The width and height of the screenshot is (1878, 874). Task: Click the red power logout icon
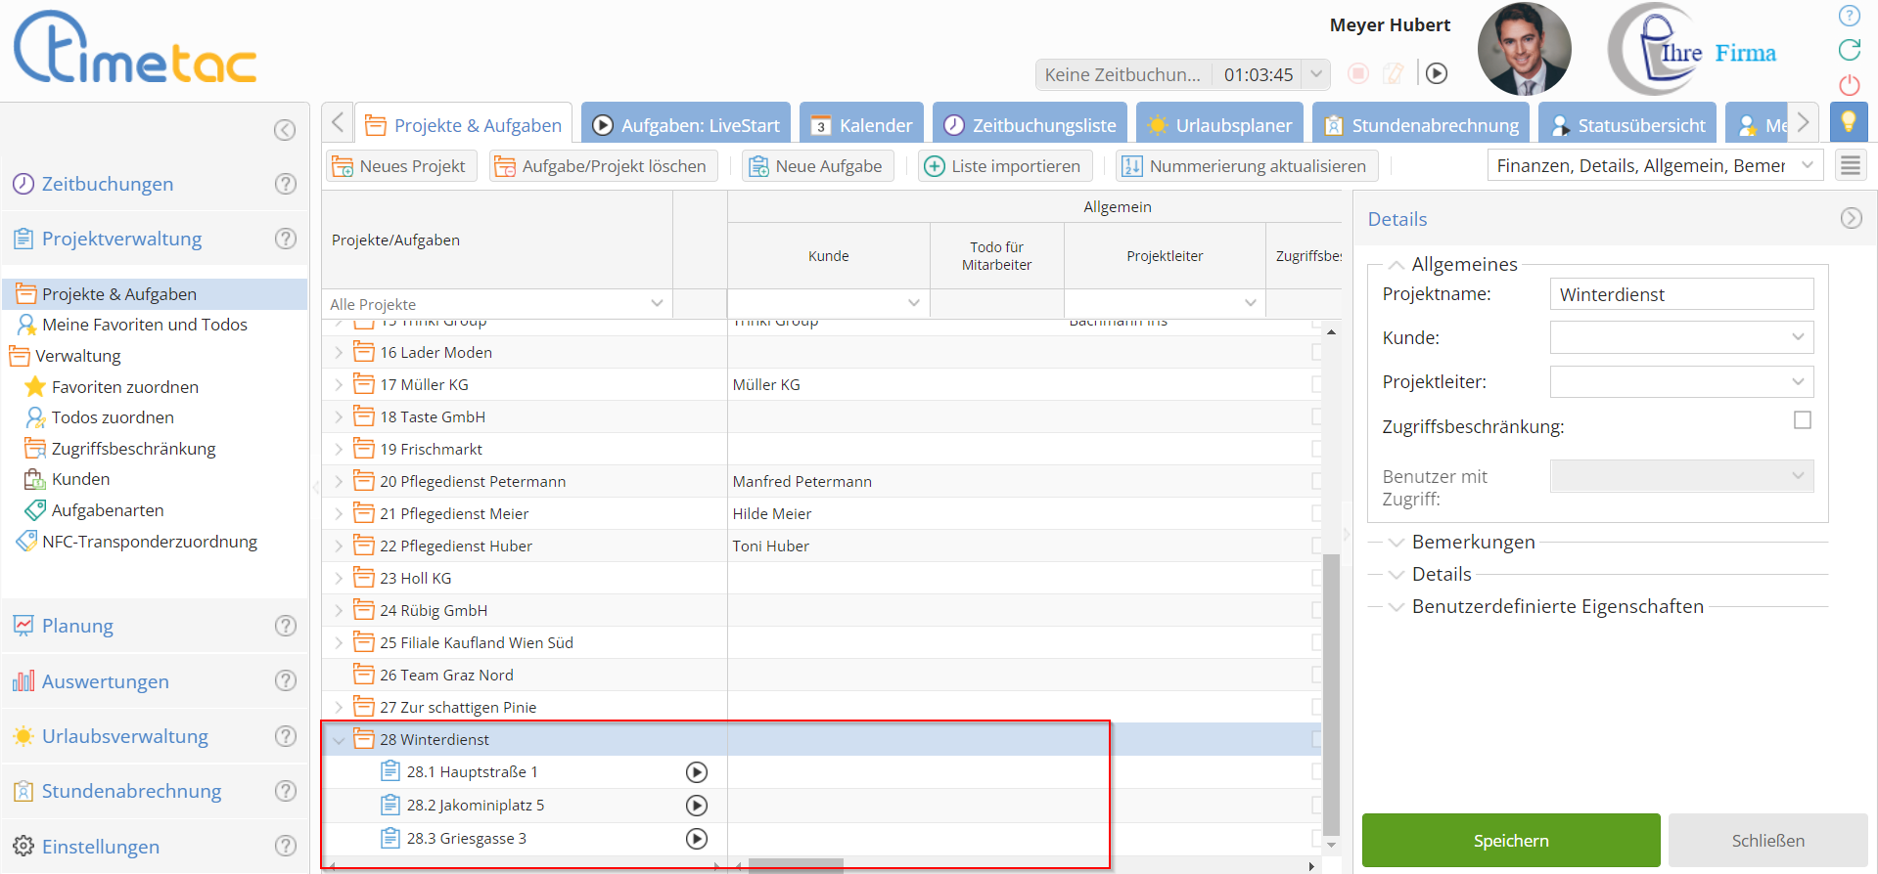tap(1849, 85)
